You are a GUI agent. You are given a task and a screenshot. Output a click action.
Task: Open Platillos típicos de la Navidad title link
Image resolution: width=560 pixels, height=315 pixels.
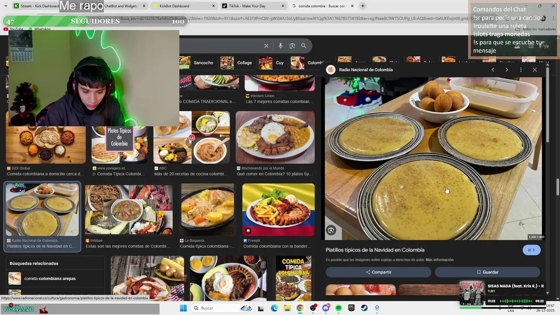tap(375, 250)
